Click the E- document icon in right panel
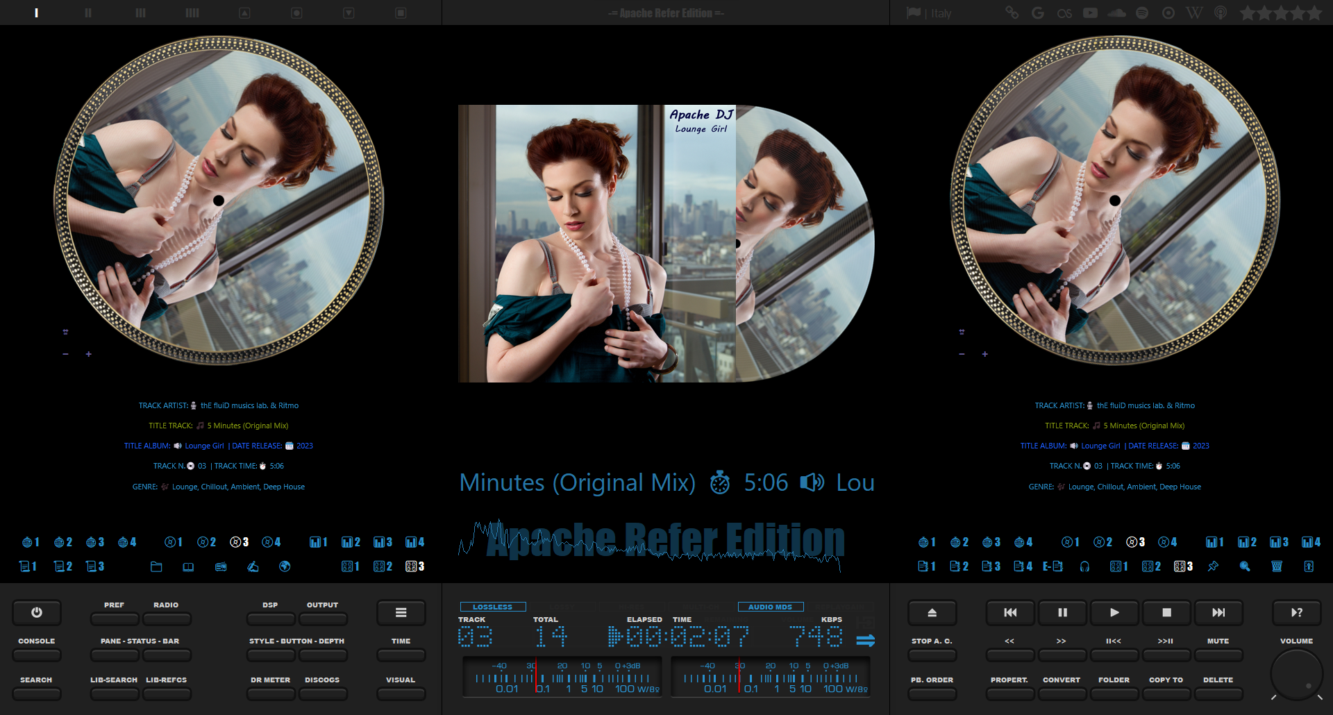 [x=1053, y=566]
